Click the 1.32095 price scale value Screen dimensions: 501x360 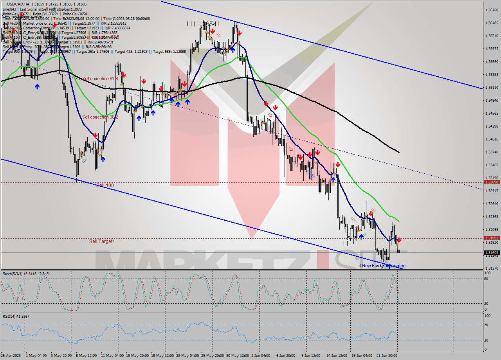coord(492,229)
